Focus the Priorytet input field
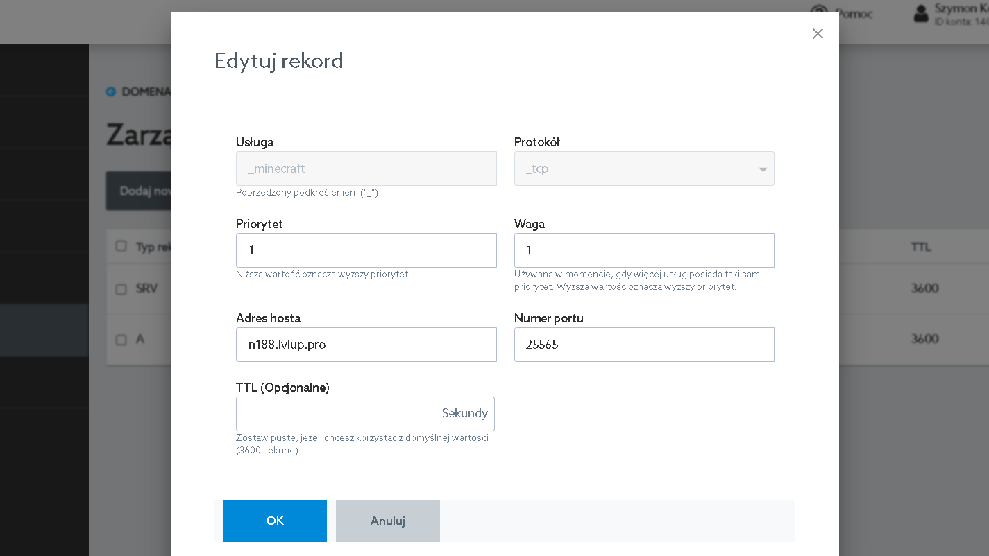Viewport: 989px width, 556px height. pos(366,250)
